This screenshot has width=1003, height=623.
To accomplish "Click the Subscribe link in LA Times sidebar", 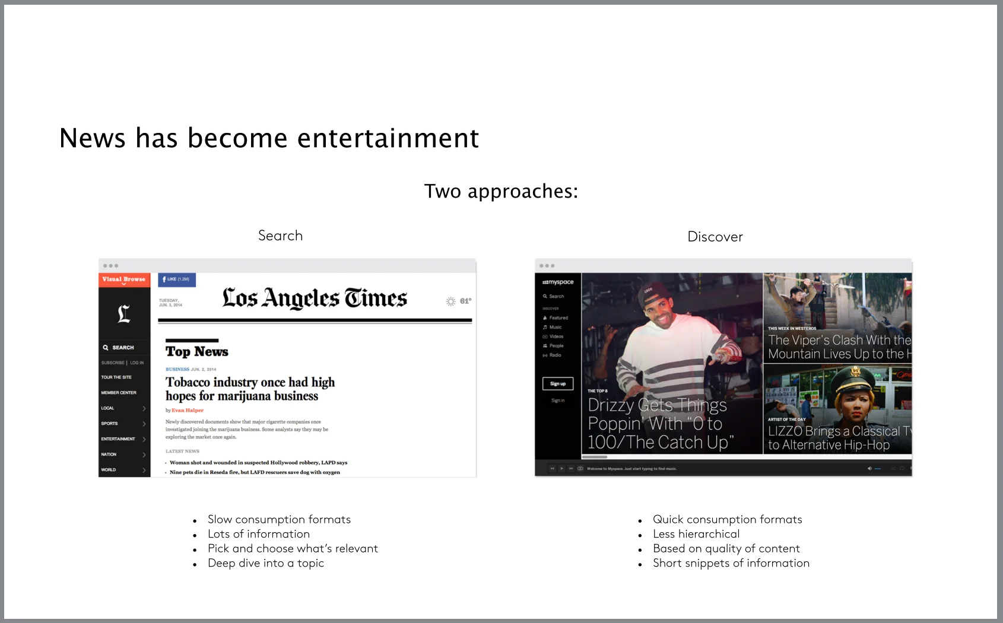I will [113, 363].
